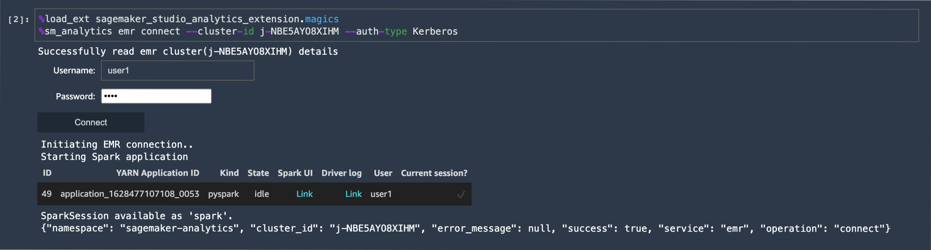Viewport: 931px width, 250px height.
Task: Select the application_1628477107108_0053 text
Action: tap(130, 194)
